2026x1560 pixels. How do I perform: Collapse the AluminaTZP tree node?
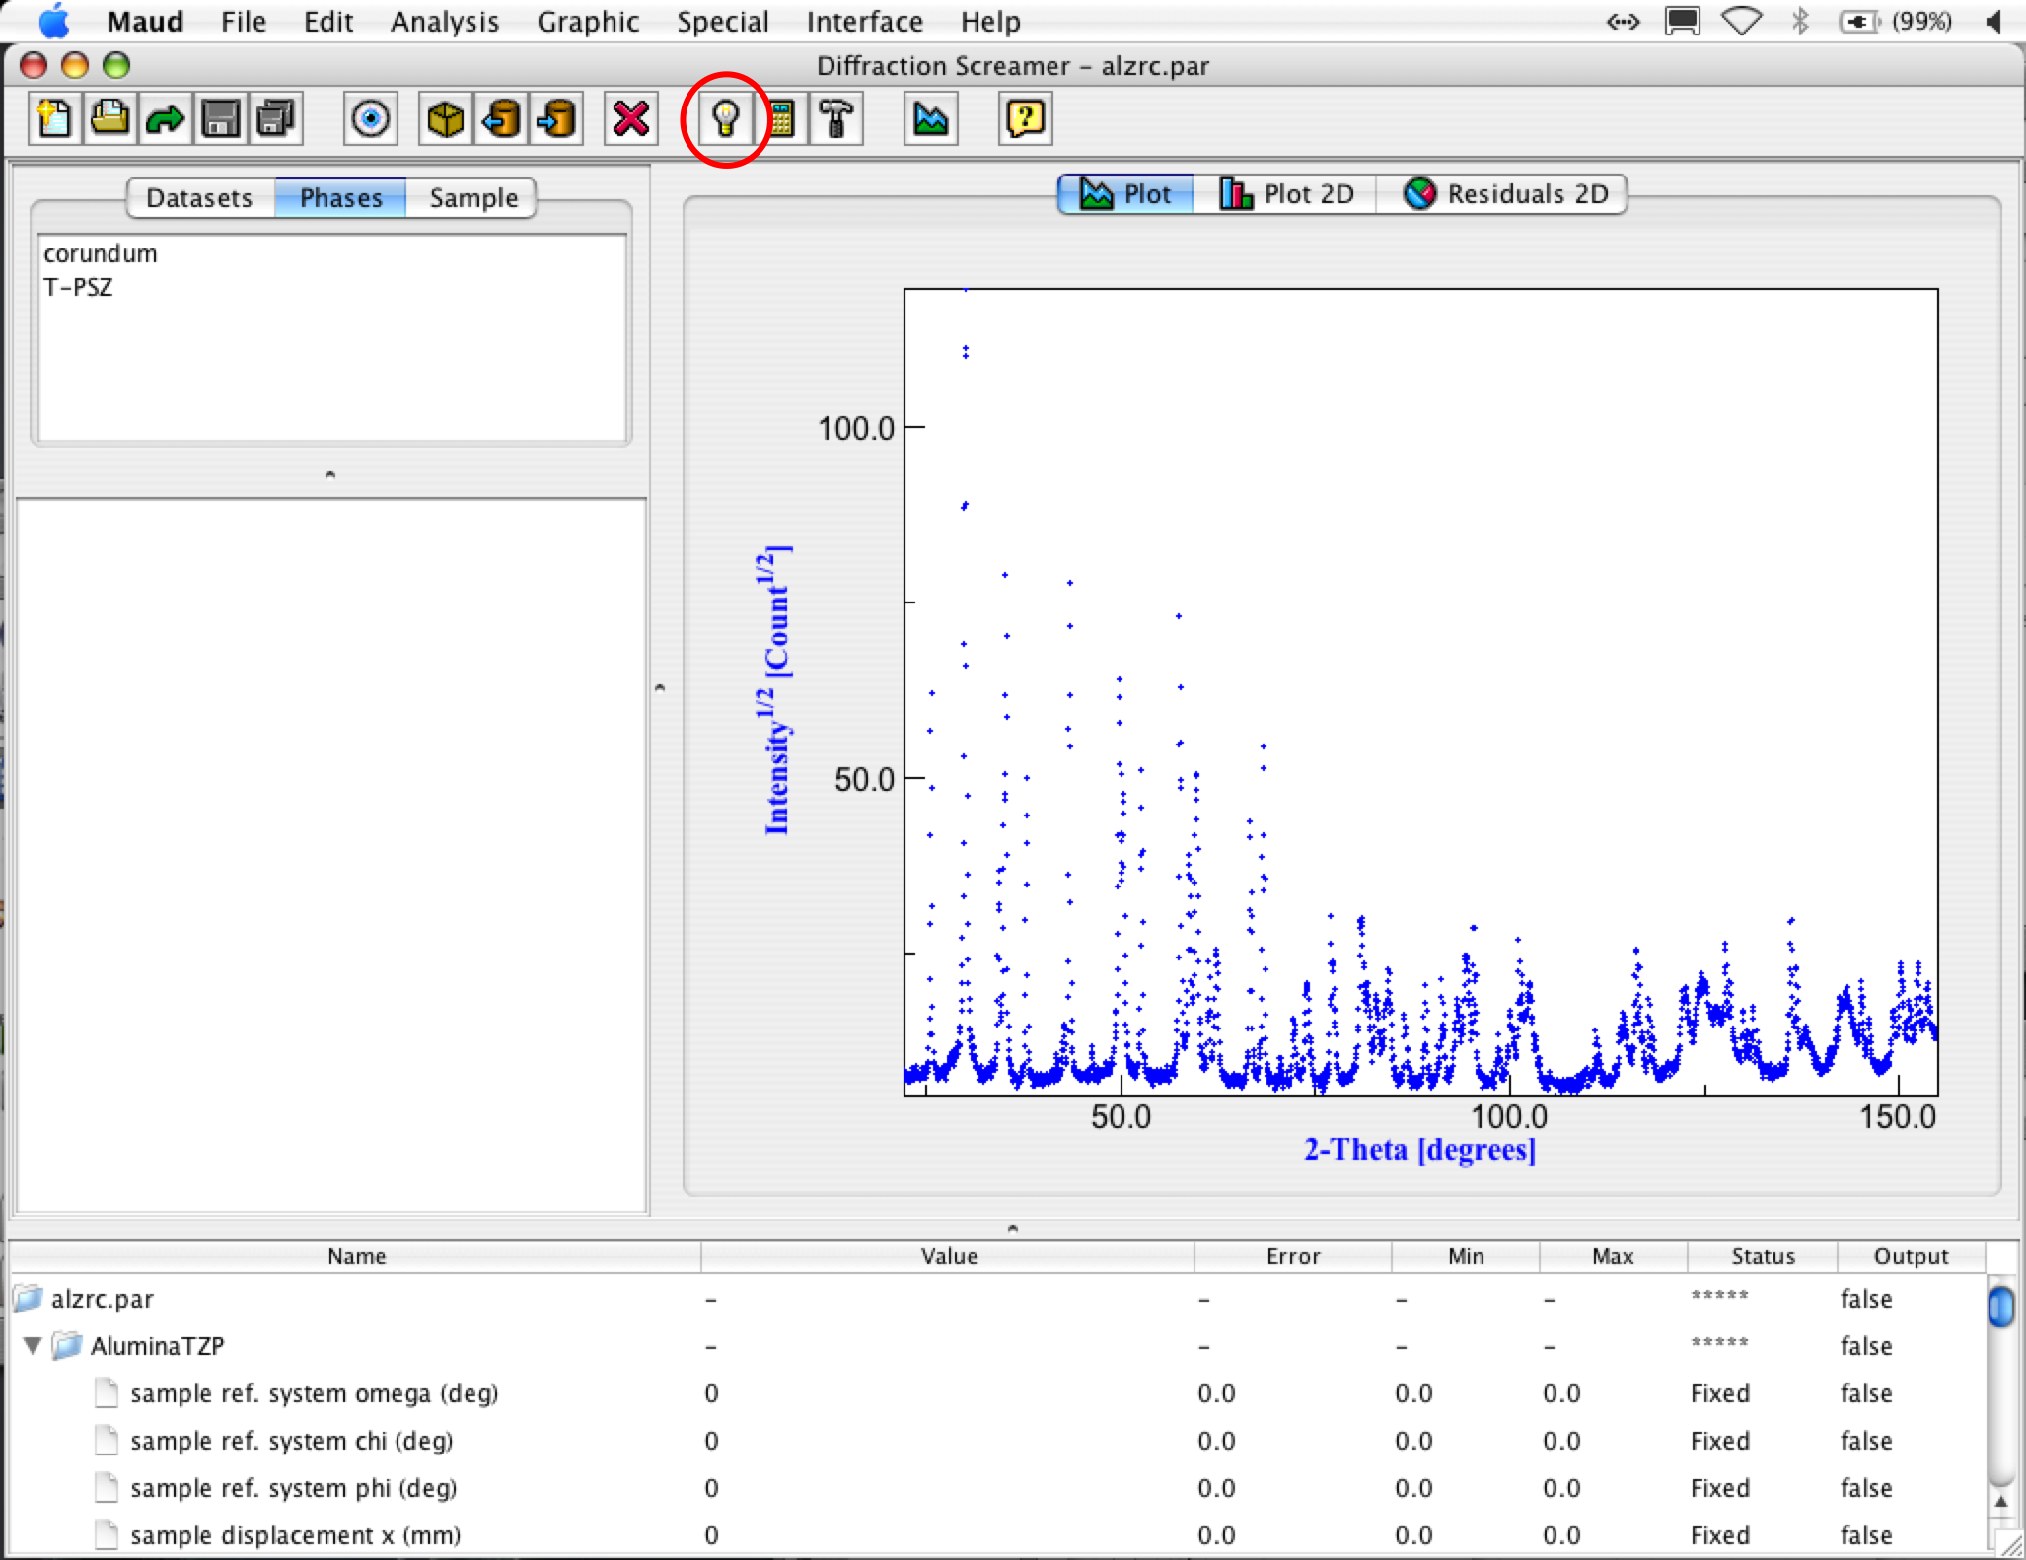point(33,1345)
